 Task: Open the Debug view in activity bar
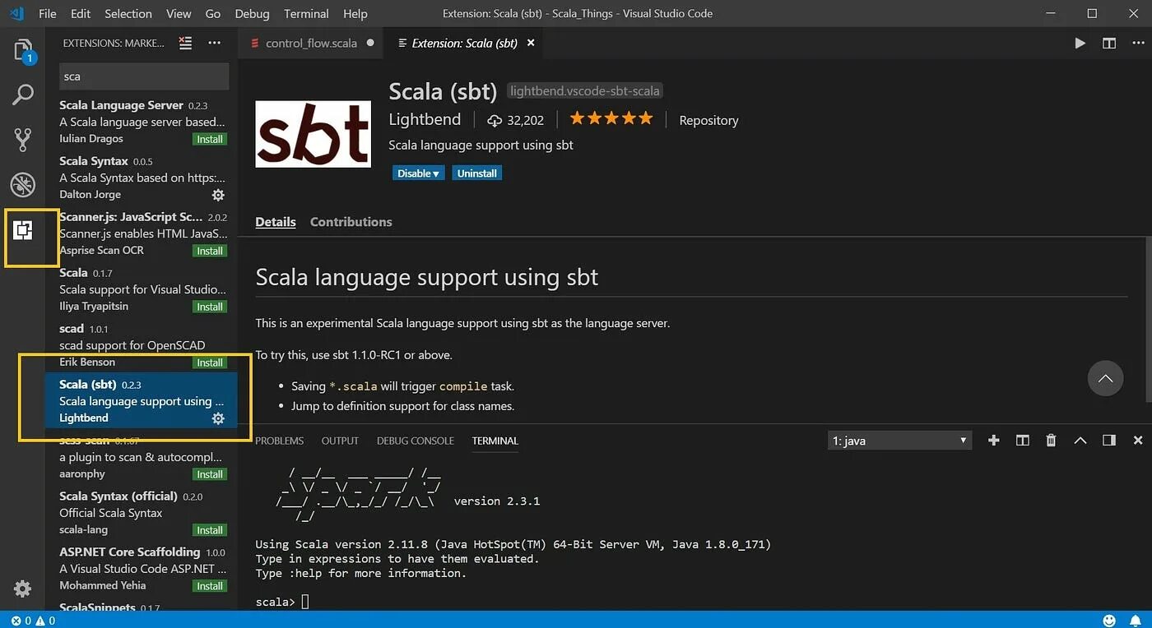click(x=23, y=185)
